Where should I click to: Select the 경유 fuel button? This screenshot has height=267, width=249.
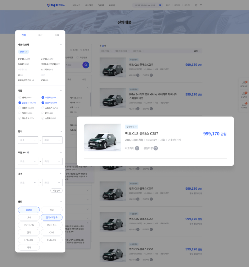(x=52, y=210)
